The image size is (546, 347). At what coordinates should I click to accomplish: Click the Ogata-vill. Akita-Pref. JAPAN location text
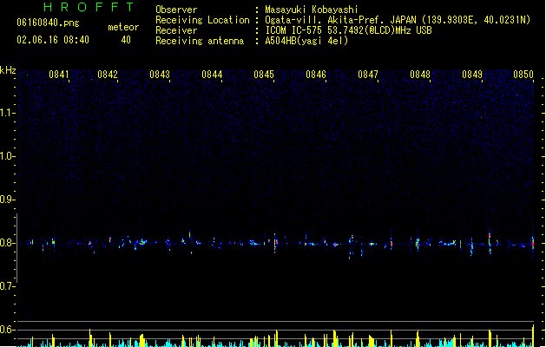(x=398, y=20)
